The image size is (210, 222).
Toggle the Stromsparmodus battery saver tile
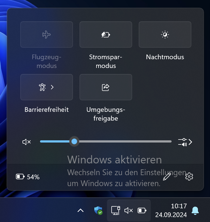(106, 35)
